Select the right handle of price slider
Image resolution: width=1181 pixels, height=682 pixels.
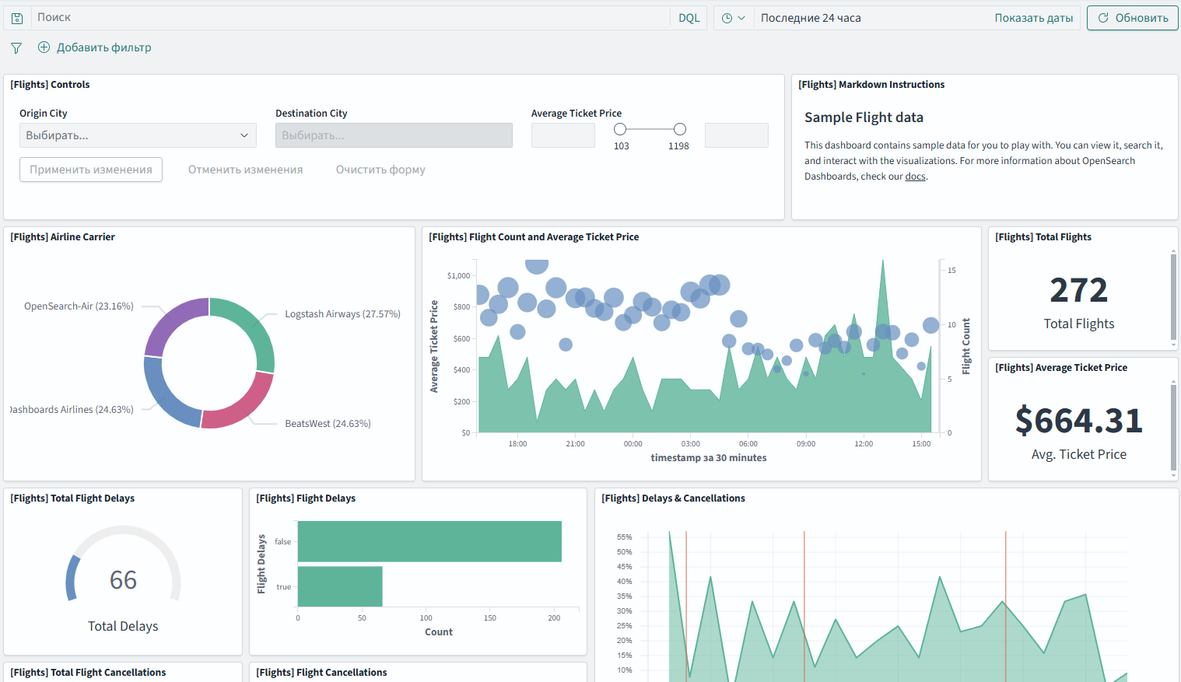pos(679,129)
